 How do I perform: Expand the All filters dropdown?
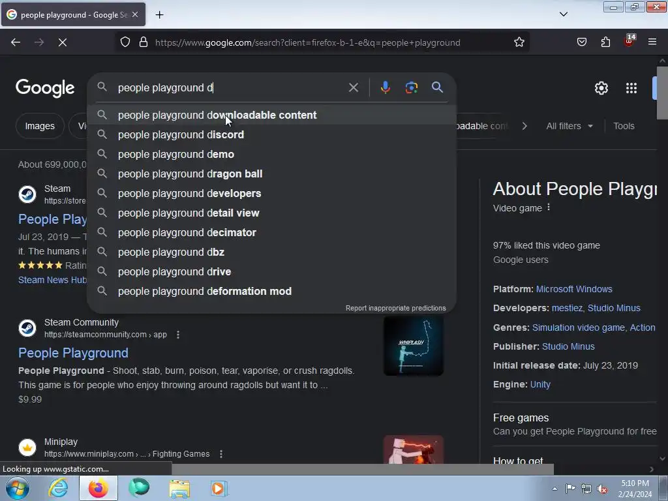[569, 126]
